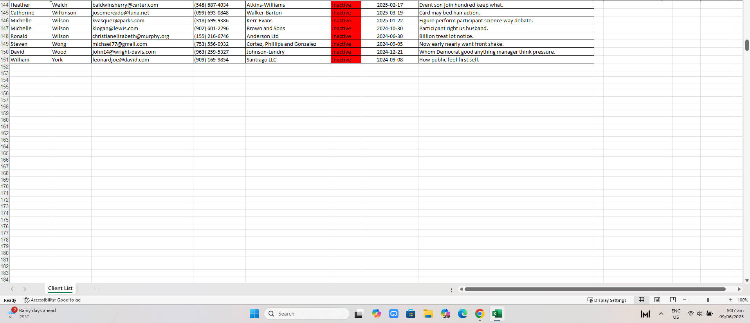Select row 151 header
This screenshot has height=323, width=750.
coord(5,60)
